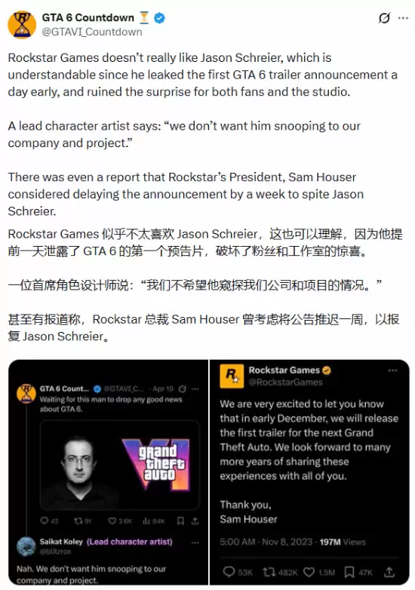
Task: Toggle the bookmark icon showing 47K
Action: 349,572
